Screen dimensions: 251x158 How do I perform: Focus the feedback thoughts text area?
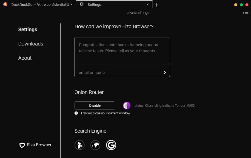click(122, 51)
